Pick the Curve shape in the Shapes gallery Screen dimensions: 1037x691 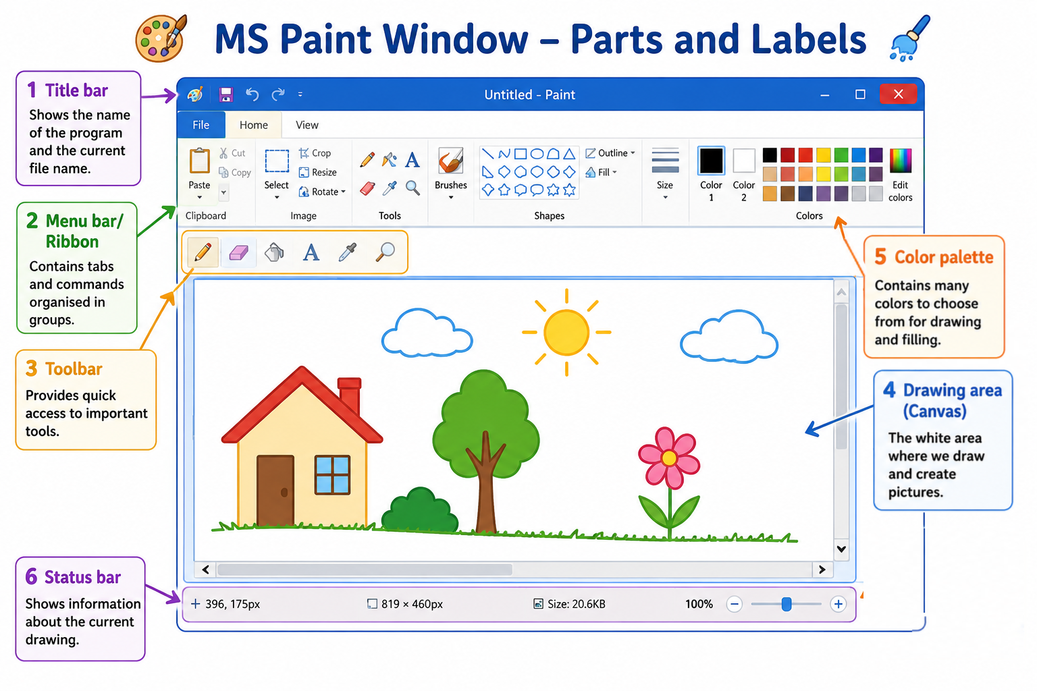point(504,154)
